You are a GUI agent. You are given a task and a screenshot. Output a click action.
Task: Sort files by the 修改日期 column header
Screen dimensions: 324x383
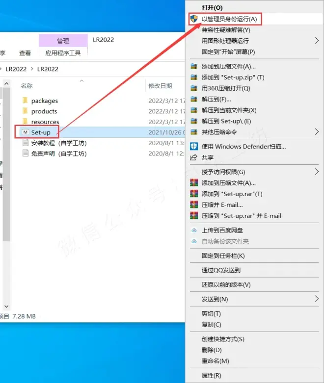coord(160,86)
